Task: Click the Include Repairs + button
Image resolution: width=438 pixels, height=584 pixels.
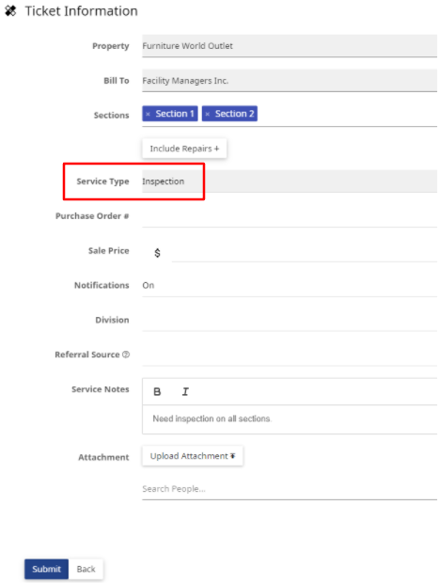Action: click(184, 149)
